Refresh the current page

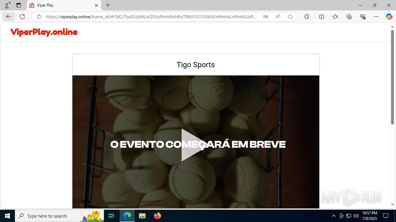pos(22,17)
